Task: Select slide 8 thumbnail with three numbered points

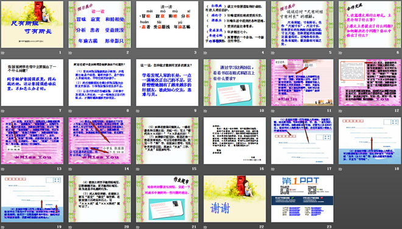Action: click(x=100, y=83)
